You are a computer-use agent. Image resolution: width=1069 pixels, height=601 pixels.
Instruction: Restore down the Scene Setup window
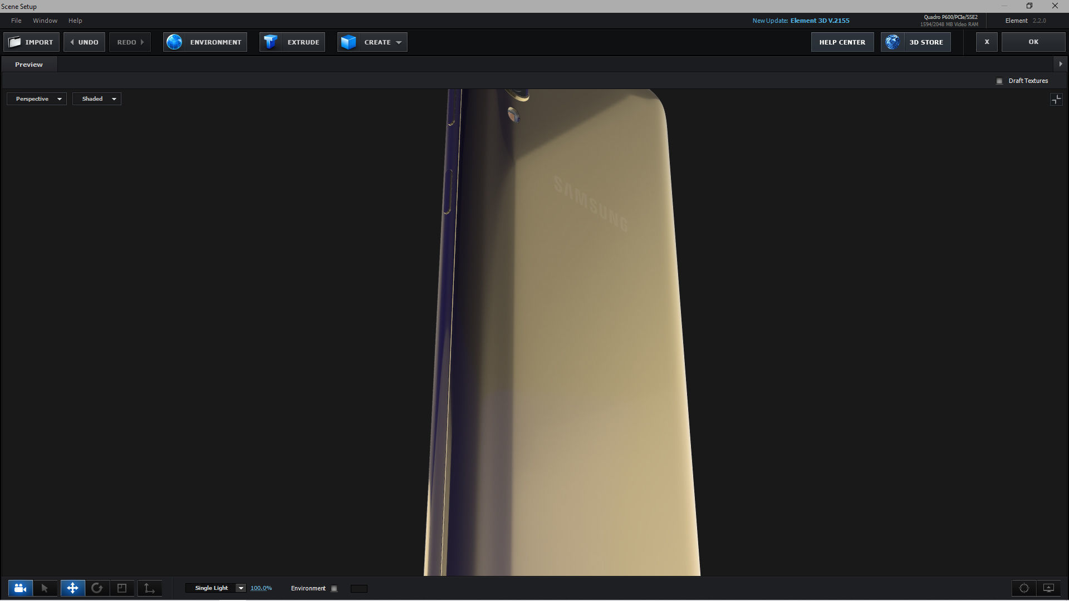tap(1029, 6)
